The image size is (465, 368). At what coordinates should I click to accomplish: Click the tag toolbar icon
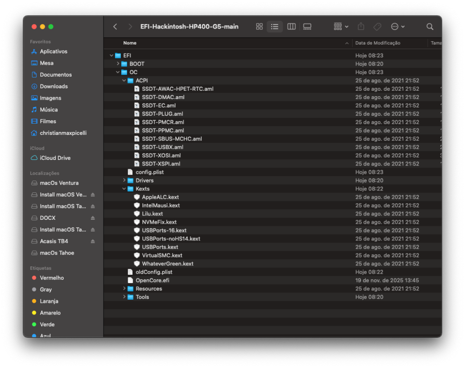click(377, 26)
